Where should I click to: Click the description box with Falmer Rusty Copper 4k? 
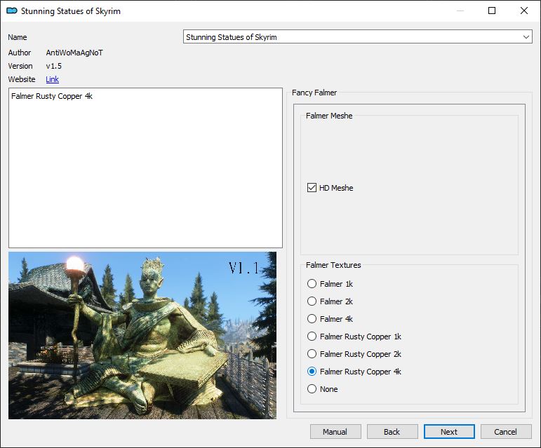(145, 168)
